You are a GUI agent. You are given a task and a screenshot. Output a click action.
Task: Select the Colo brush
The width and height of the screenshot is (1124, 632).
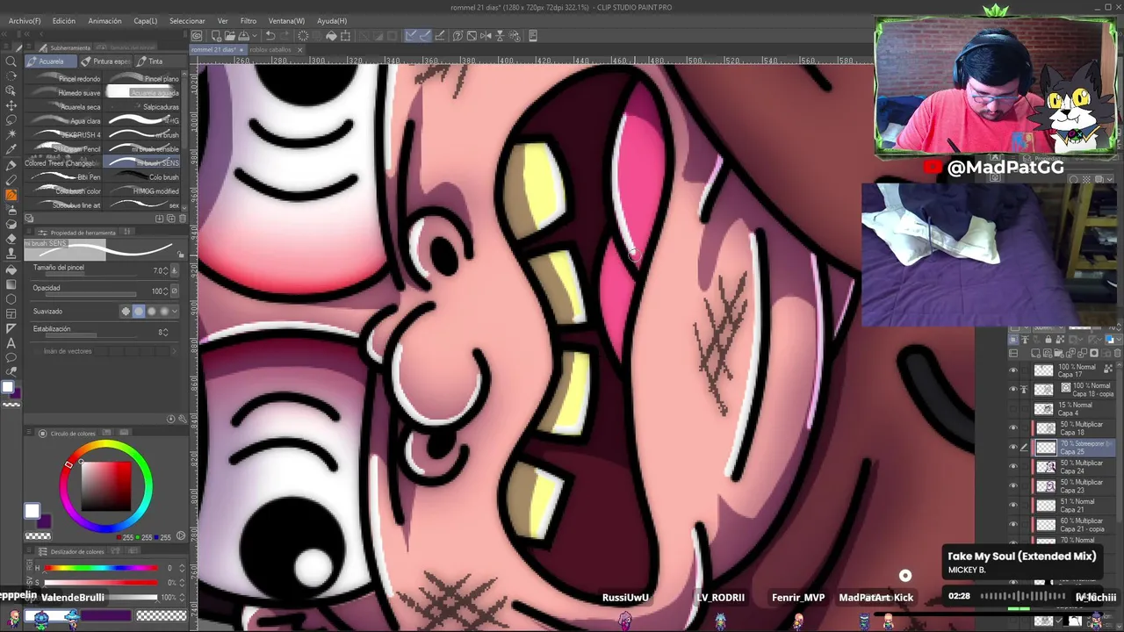coord(142,177)
